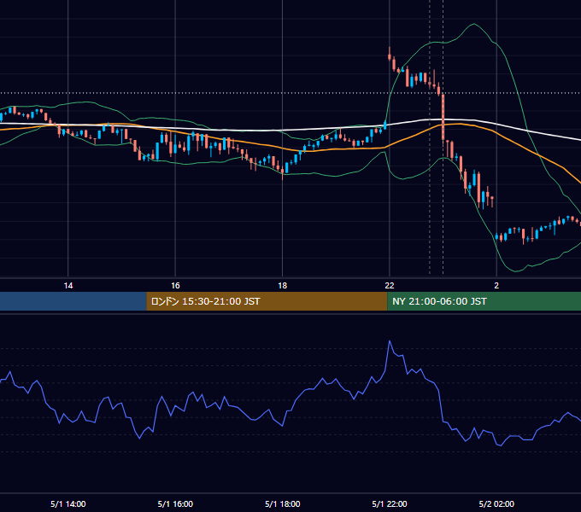Image resolution: width=581 pixels, height=512 pixels.
Task: Click the 22 hour label on price chart axis
Action: pos(390,286)
